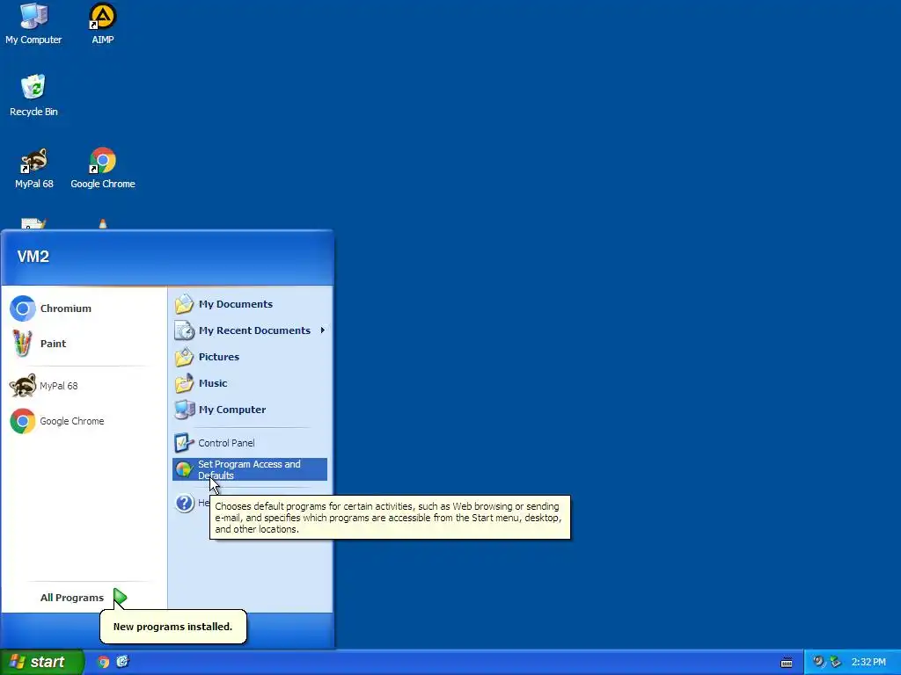The image size is (901, 675).
Task: Open My Computer from Start menu
Action: [250, 410]
